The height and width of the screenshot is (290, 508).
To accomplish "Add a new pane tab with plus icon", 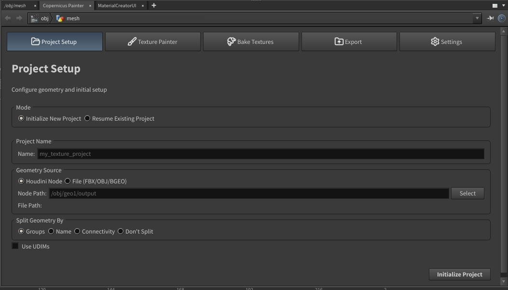I will (154, 5).
